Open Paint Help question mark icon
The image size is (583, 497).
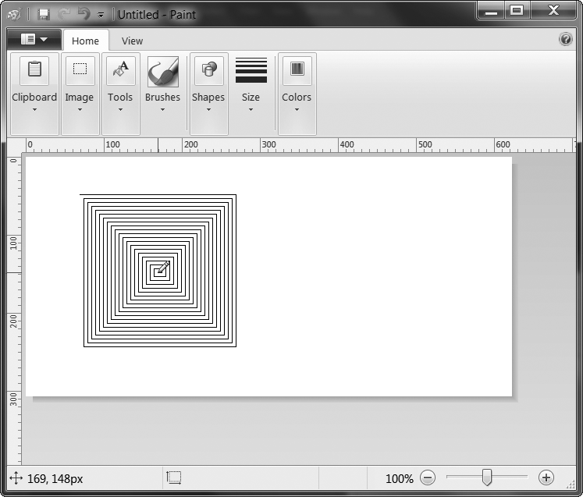coord(566,39)
